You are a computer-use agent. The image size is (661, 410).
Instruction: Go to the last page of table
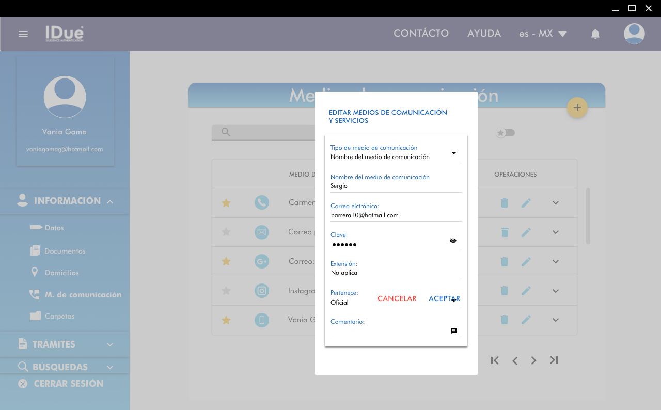(554, 360)
